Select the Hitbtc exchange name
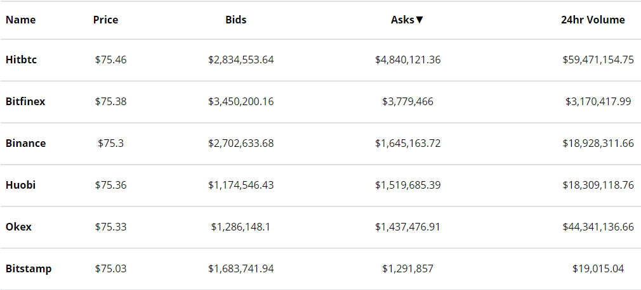This screenshot has height=290, width=641. click(x=22, y=60)
